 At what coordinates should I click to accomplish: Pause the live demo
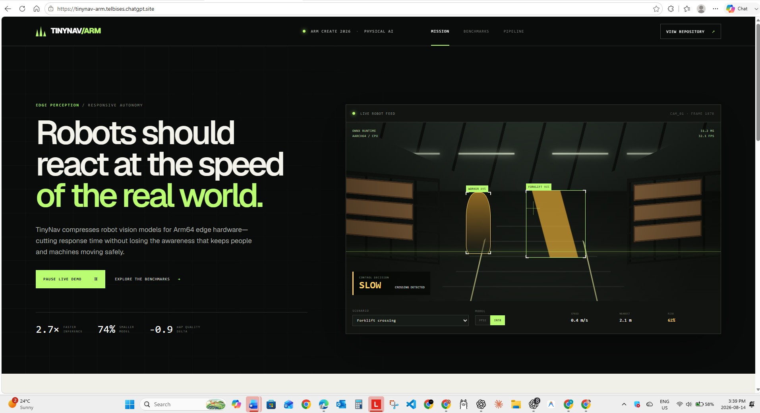pos(70,279)
